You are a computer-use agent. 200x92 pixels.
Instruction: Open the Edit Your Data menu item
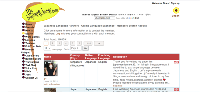pos(33,46)
